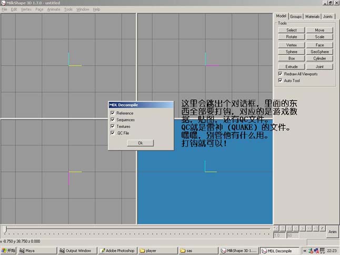Open the Help menu
Image resolution: width=340 pixels, height=255 pixels.
pos(96,9)
